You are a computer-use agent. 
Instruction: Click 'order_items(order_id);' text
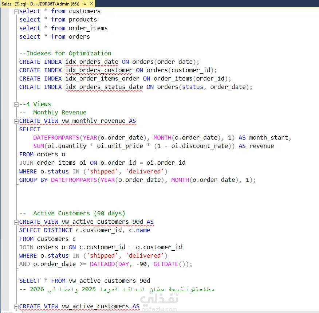pos(192,79)
